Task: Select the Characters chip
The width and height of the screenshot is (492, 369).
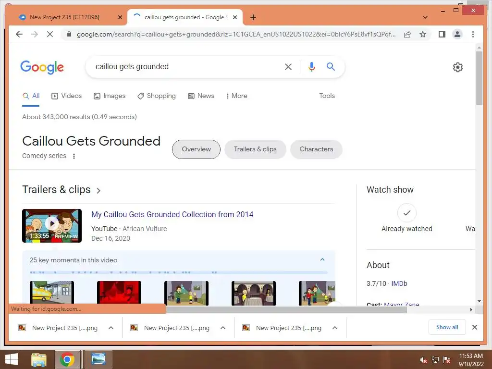Action: point(316,149)
